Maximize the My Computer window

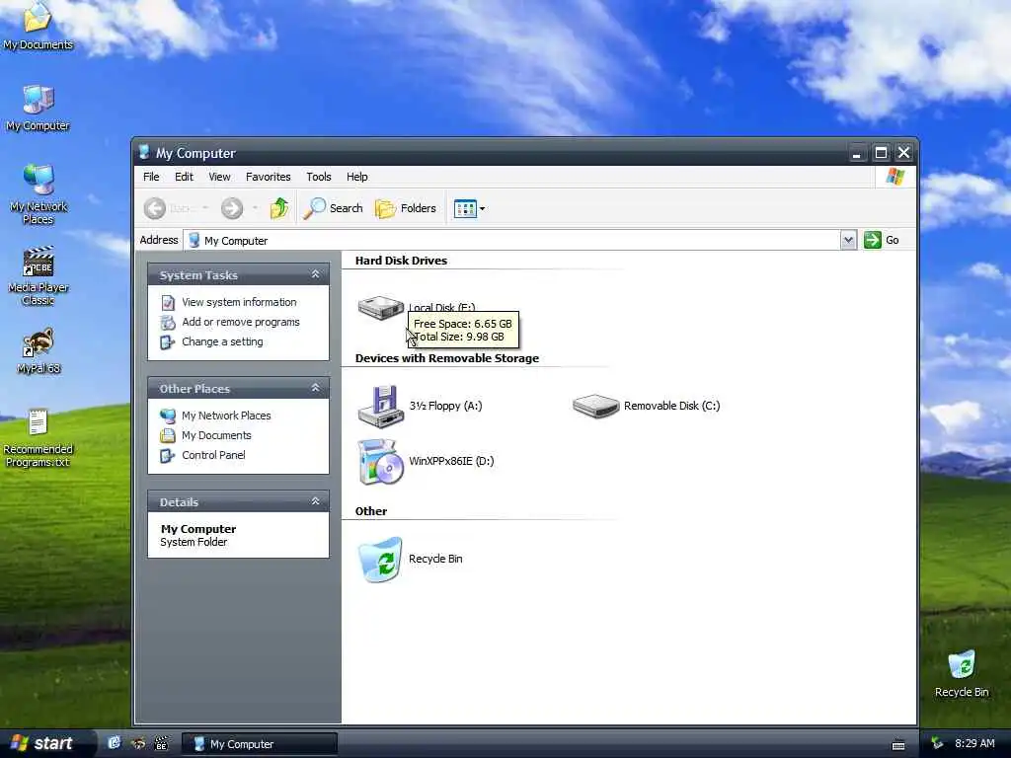pos(880,153)
